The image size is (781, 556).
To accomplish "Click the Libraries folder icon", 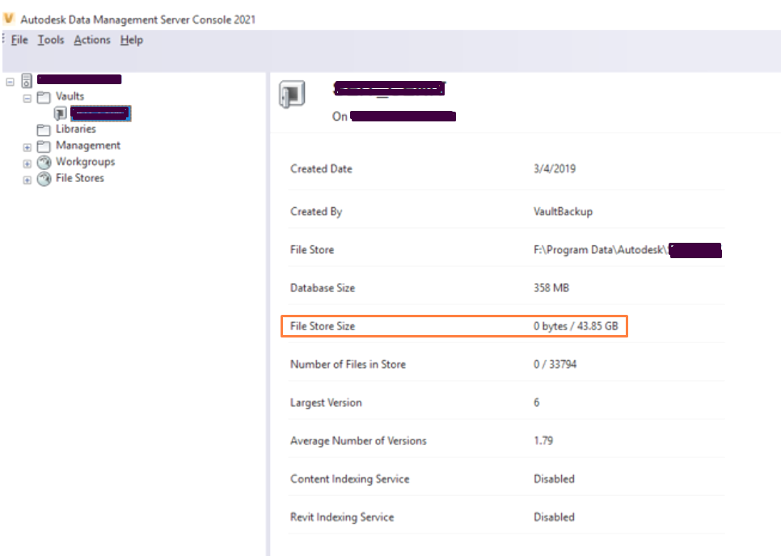I will click(x=44, y=129).
